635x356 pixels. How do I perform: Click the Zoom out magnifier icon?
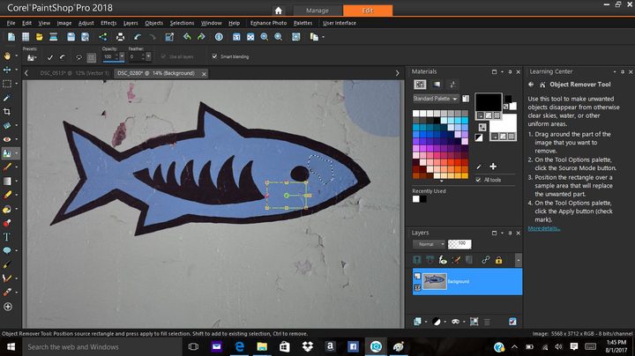(x=265, y=37)
